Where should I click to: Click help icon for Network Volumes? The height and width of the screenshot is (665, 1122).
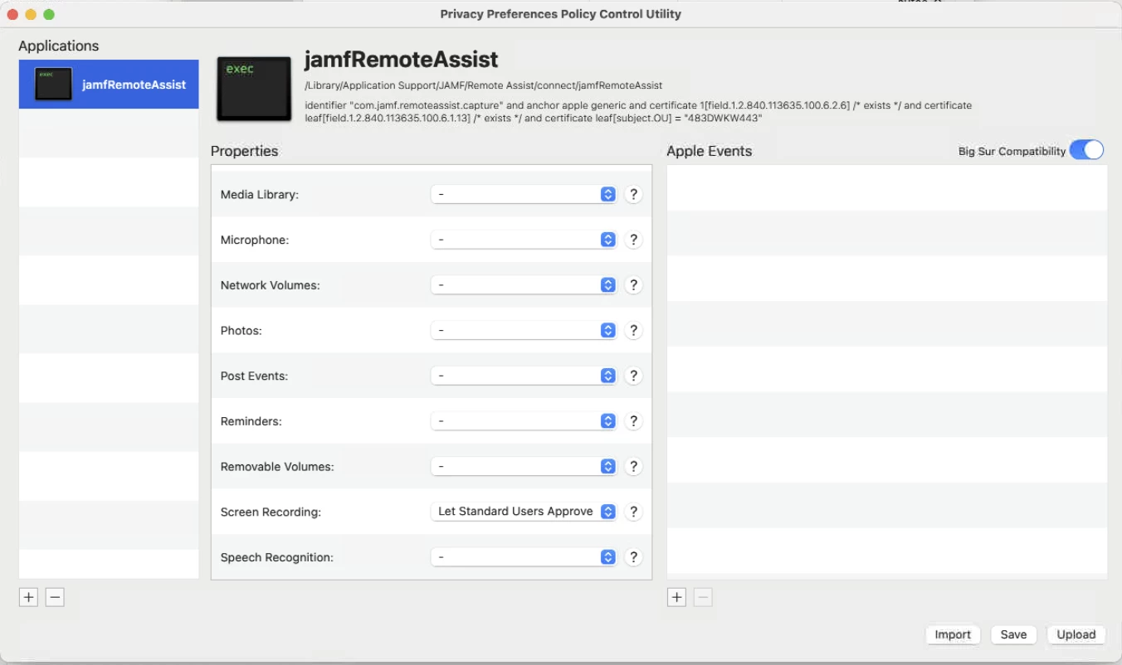tap(633, 285)
